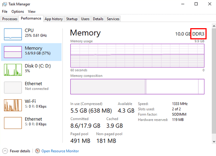216x156 pixels.
Task: Click the Fewer details up-arrow icon
Action: 5,151
